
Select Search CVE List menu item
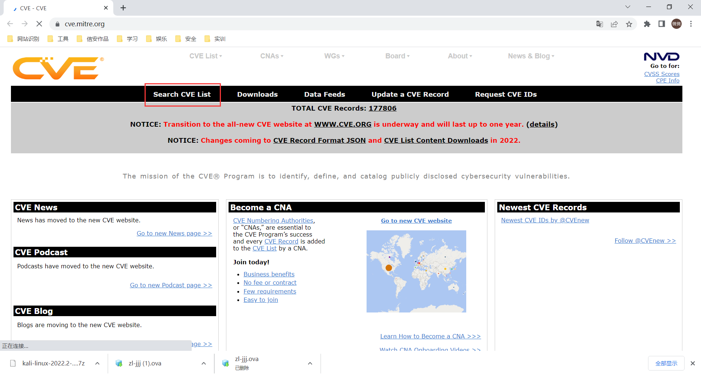coord(182,95)
